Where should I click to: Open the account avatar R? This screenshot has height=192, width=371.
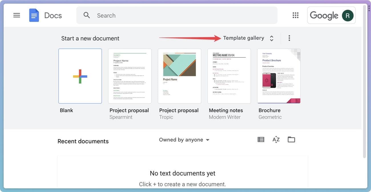[x=348, y=15]
